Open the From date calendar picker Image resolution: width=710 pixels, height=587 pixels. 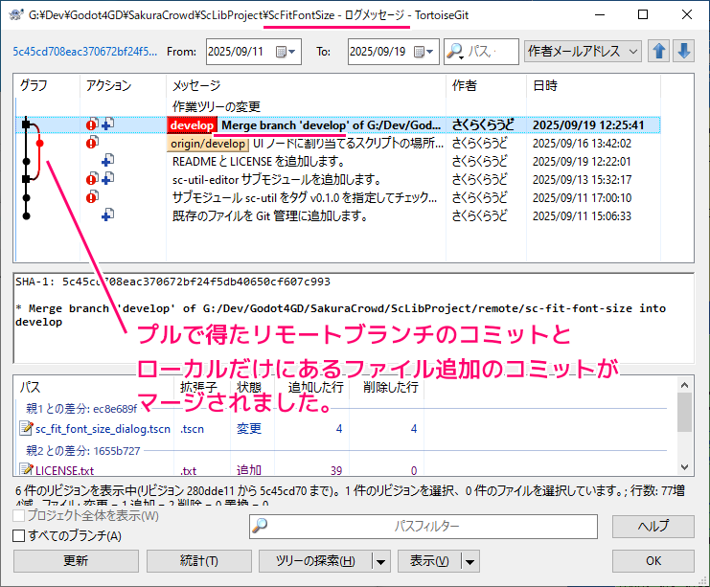pyautogui.click(x=286, y=52)
